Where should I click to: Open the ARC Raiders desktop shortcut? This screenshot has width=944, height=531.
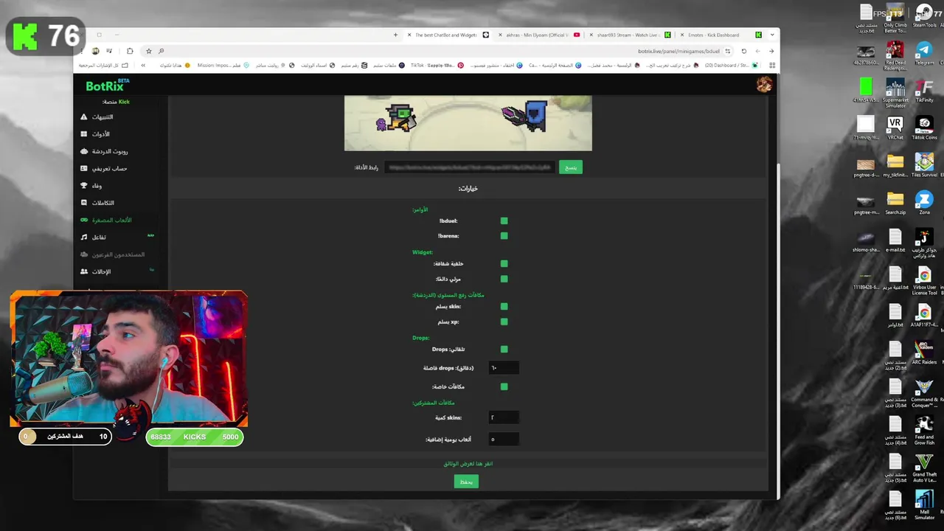tap(924, 353)
